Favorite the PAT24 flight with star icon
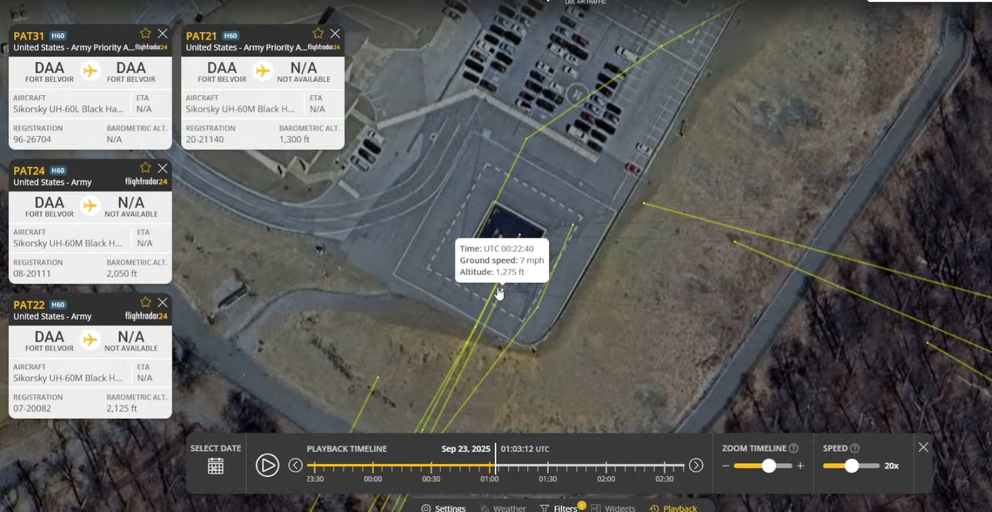992x512 pixels. pyautogui.click(x=145, y=168)
